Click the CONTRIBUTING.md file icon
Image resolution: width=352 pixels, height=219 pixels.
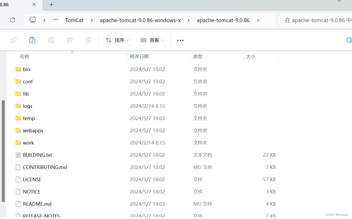click(x=18, y=167)
